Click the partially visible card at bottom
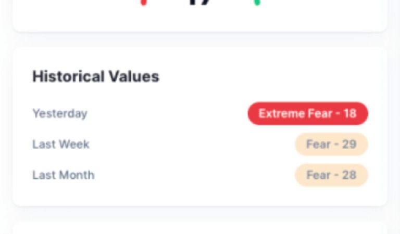 (200, 228)
